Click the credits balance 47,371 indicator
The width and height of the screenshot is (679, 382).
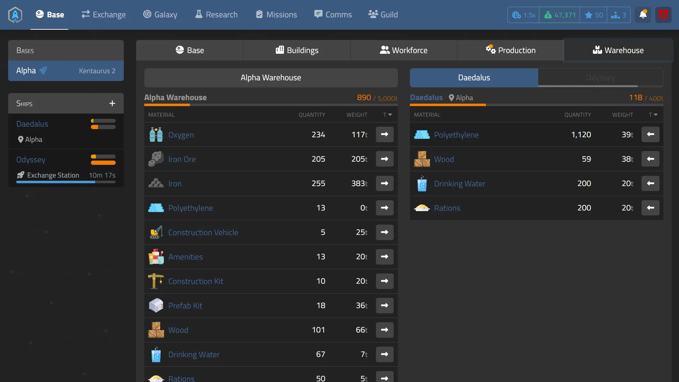tap(559, 15)
